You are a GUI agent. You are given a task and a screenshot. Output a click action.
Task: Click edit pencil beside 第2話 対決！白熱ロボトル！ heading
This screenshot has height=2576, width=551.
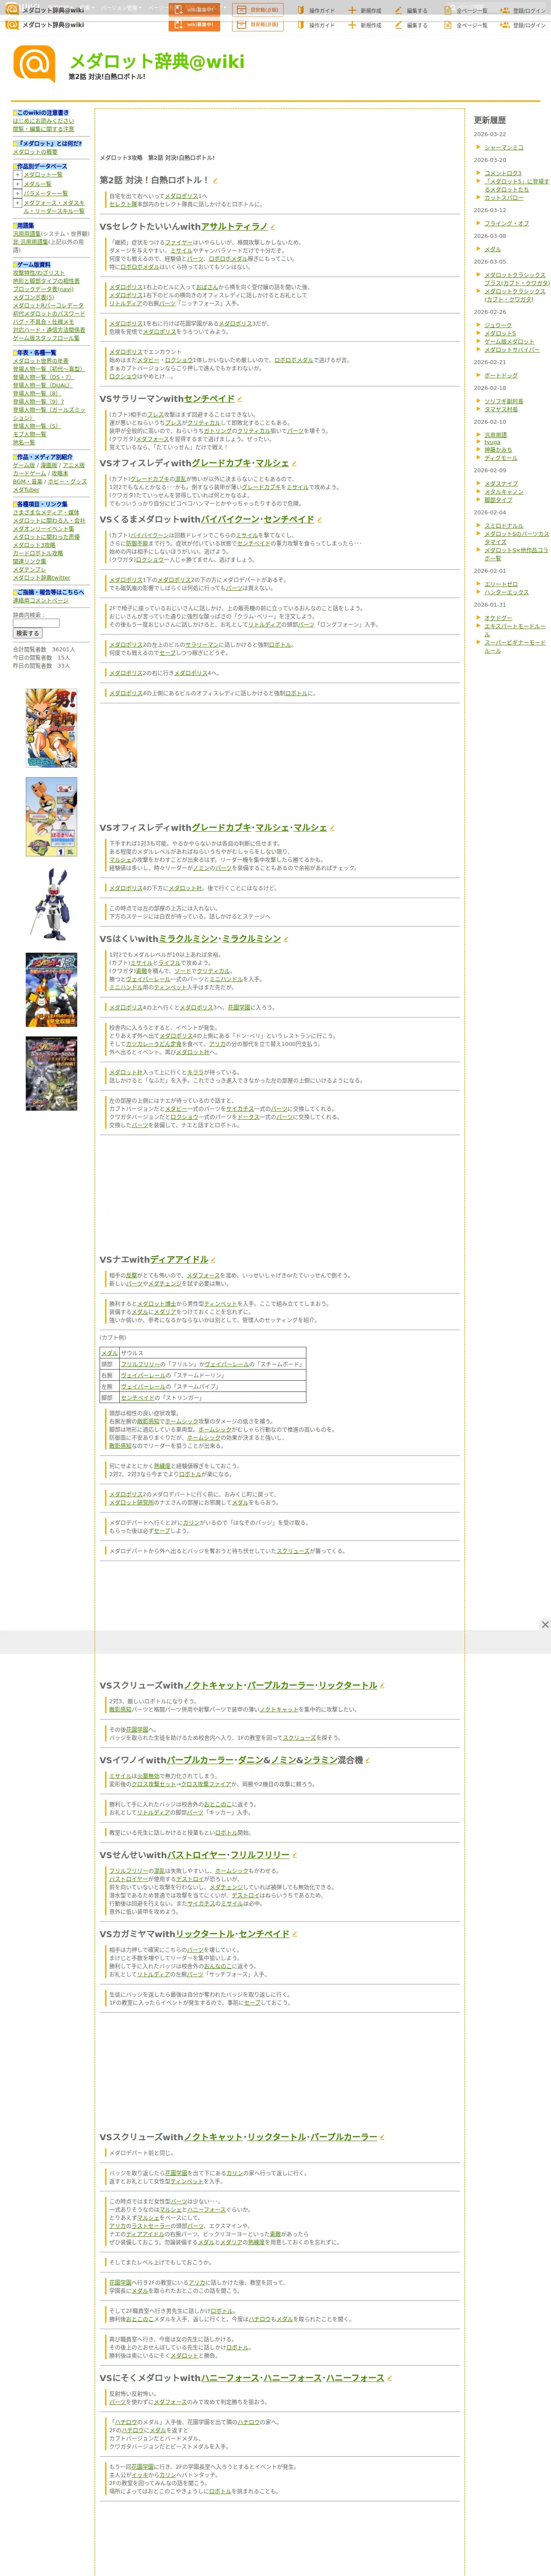(215, 181)
